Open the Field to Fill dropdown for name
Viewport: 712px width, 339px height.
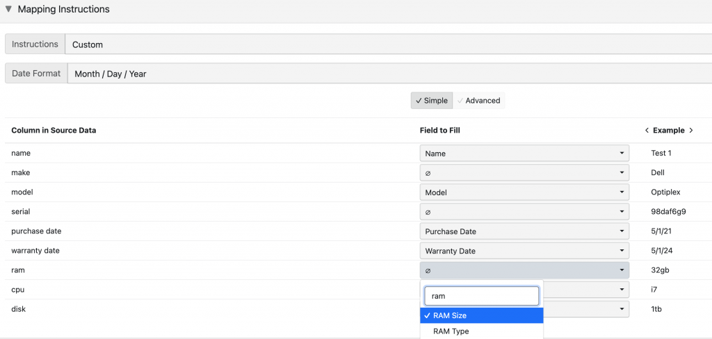(524, 154)
